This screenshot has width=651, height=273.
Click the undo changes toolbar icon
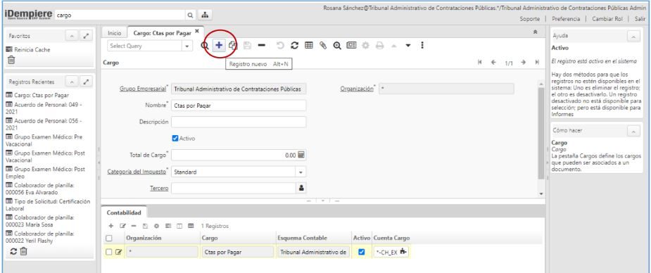[280, 46]
